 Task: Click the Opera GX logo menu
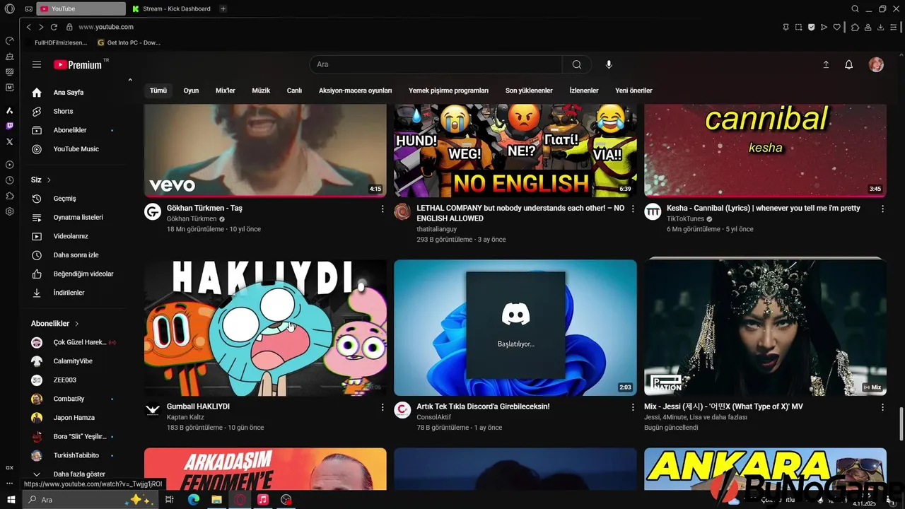tap(9, 9)
